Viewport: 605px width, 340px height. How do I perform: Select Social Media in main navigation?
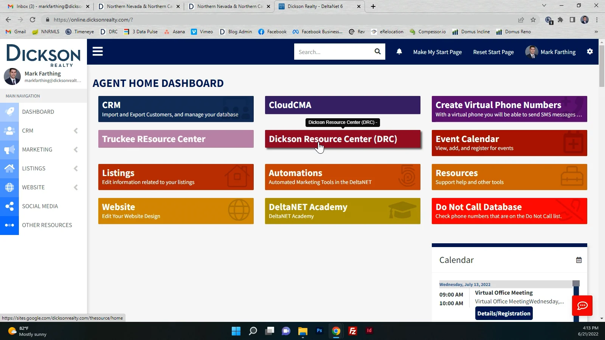pos(40,206)
